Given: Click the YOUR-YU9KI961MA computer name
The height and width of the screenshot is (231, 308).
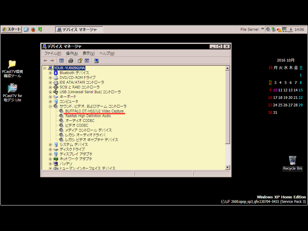Looking at the screenshot, I should click(69, 68).
